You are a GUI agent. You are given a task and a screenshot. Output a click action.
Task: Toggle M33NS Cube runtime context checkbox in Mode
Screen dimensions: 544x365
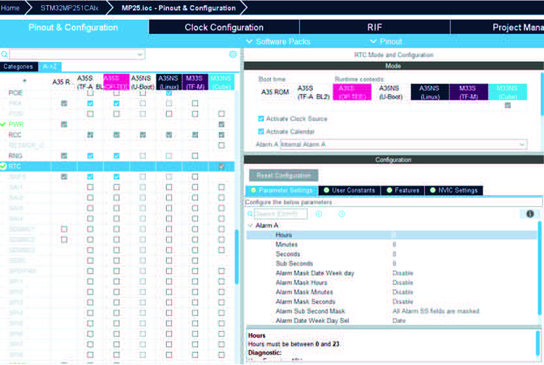coord(508,105)
